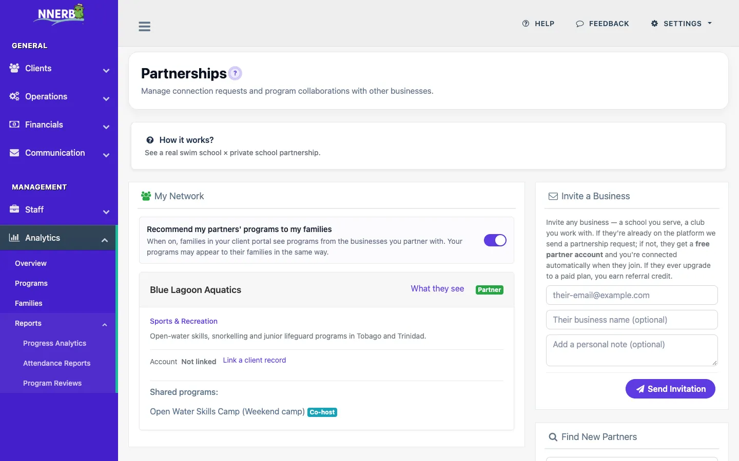This screenshot has width=739, height=461.
Task: Click the Invite a Business envelope icon
Action: tap(553, 196)
